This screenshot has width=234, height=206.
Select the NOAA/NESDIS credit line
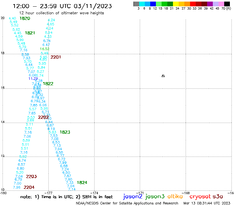pyautogui.click(x=127, y=203)
